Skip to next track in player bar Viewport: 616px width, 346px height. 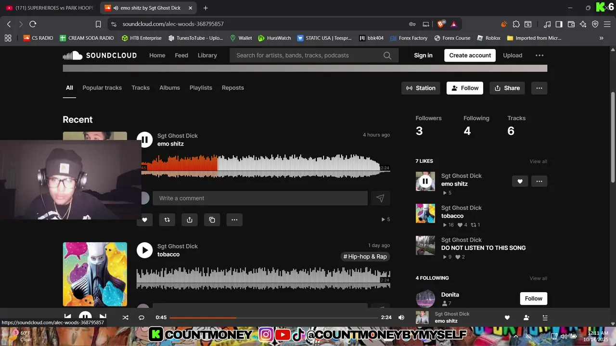[103, 317]
